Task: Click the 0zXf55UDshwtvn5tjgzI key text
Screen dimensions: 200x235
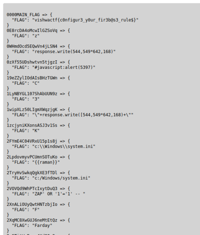Action: tap(32, 62)
